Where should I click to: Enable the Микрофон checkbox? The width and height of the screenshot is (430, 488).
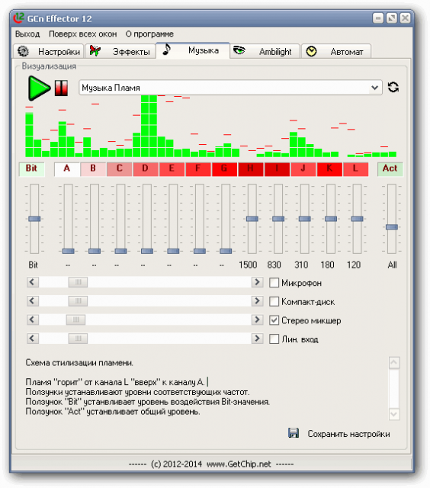[274, 283]
